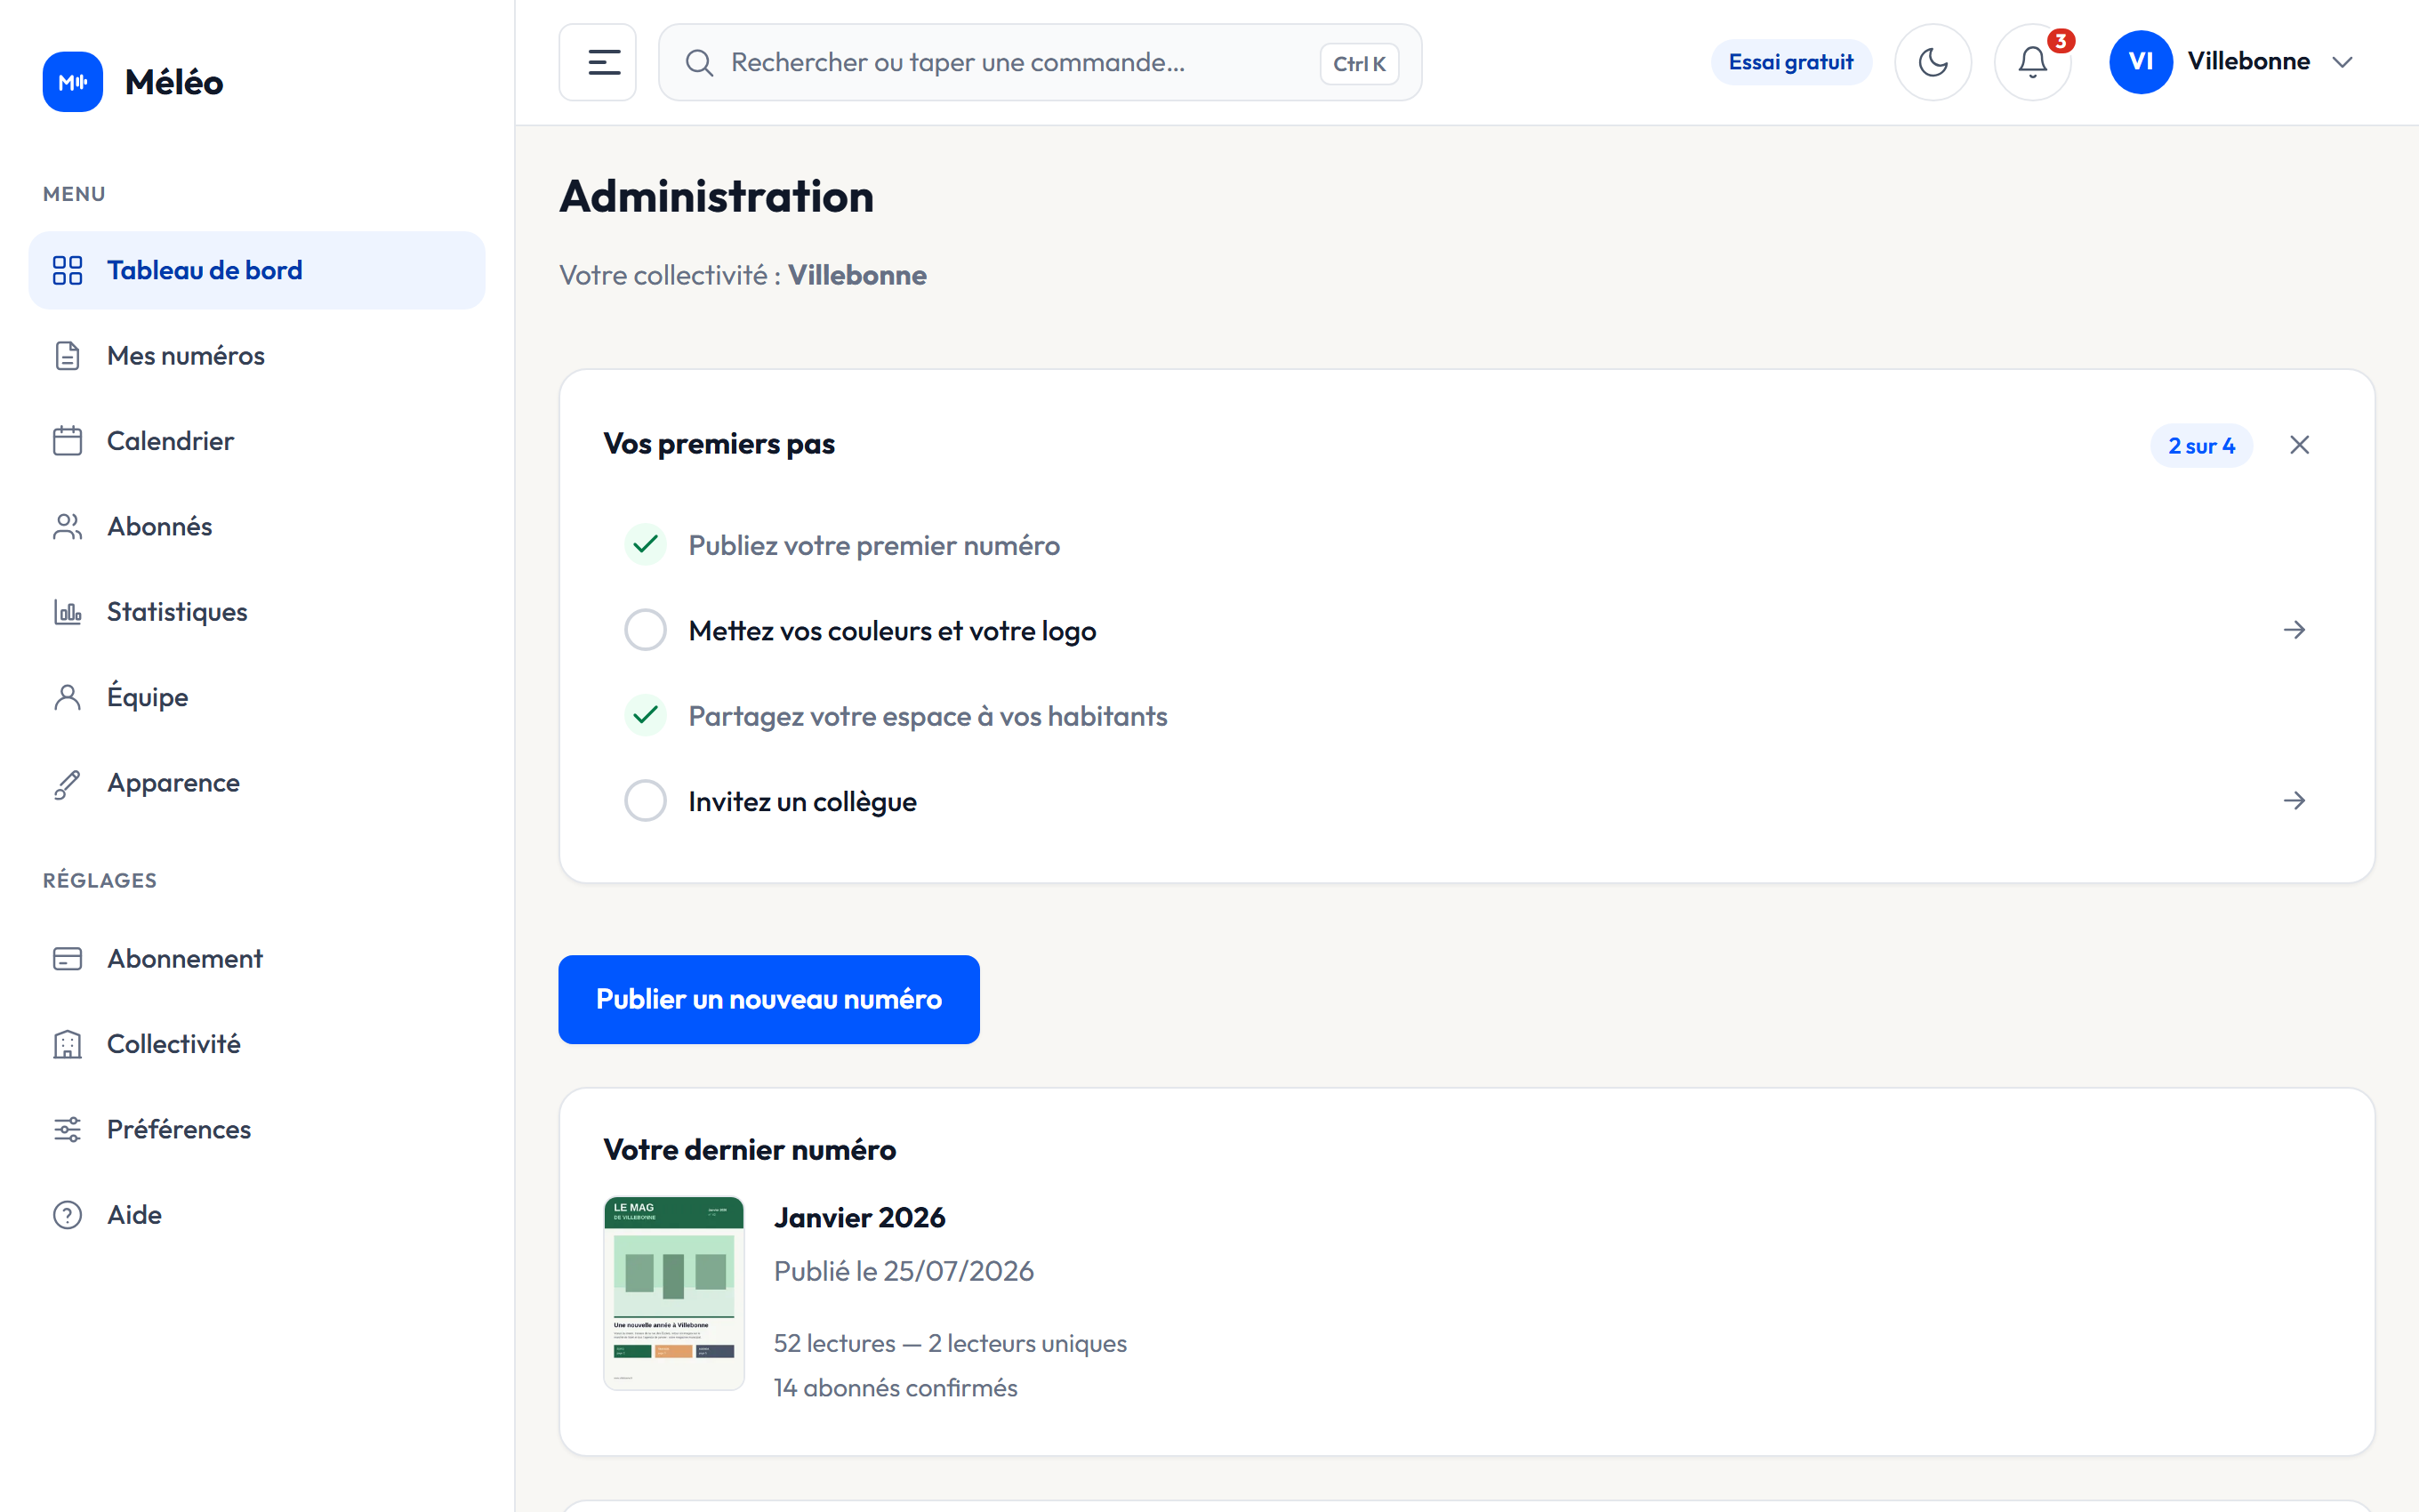Tick the couleurs et logo step circle
The width and height of the screenshot is (2419, 1512).
pos(646,630)
